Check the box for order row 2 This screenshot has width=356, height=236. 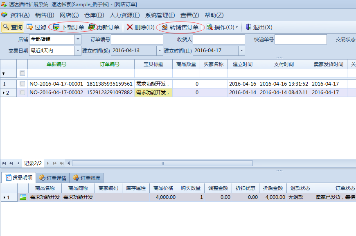(22, 92)
